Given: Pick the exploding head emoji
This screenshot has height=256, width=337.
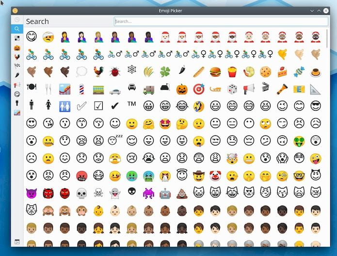Looking at the screenshot, I should (x=232, y=159).
